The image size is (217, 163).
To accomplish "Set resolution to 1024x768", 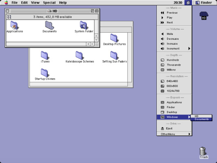I will 174,91.
